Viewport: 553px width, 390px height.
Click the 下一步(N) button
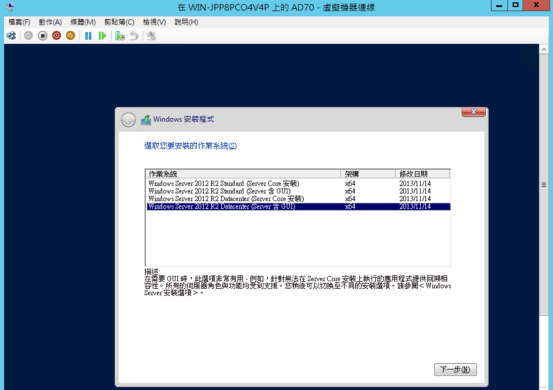[455, 369]
